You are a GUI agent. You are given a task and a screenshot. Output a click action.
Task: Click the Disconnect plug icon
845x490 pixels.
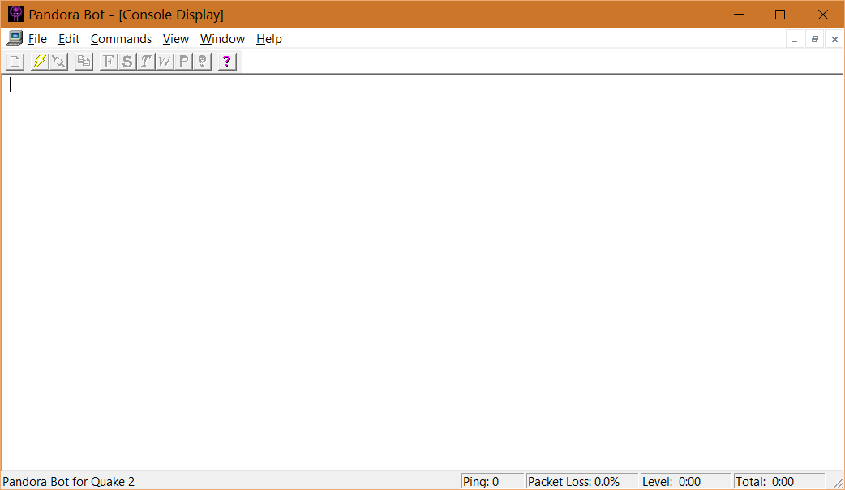pyautogui.click(x=58, y=62)
